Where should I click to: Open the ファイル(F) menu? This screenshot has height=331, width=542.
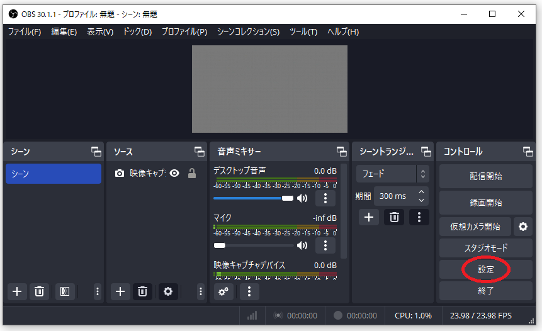(25, 32)
